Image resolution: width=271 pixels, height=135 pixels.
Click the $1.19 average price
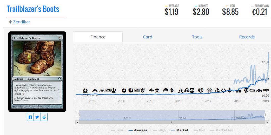click(x=171, y=12)
